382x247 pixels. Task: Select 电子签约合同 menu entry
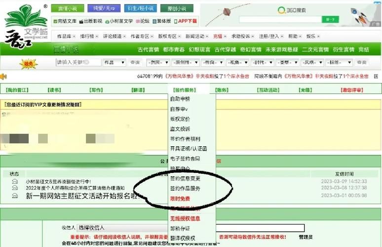(x=185, y=159)
